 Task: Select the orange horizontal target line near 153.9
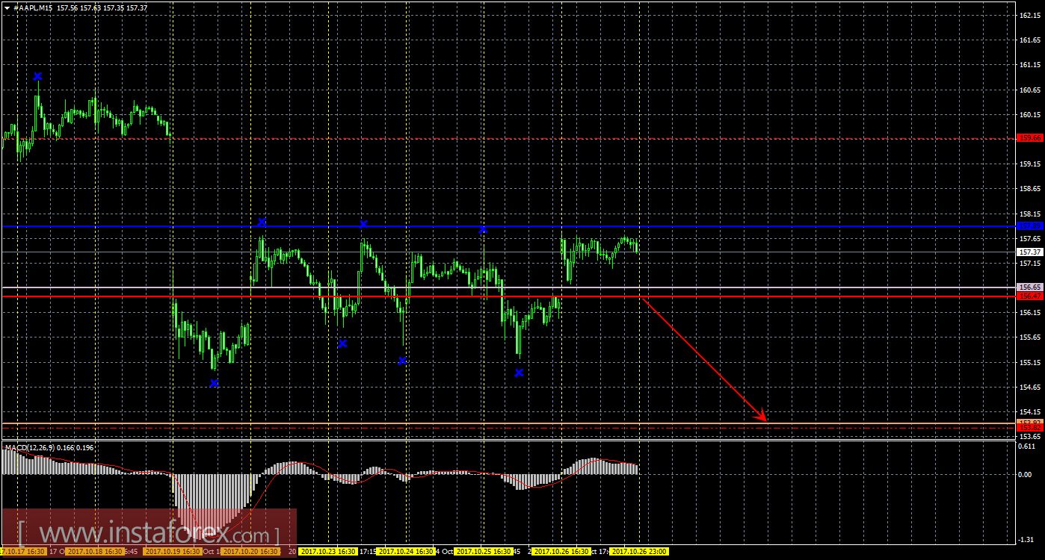pyautogui.click(x=508, y=423)
